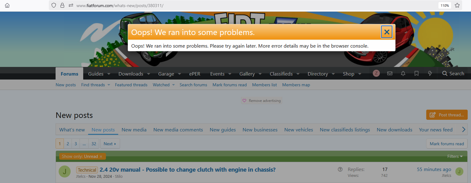Click the lightning bolt what's new icon
471x183 pixels.
click(x=430, y=73)
